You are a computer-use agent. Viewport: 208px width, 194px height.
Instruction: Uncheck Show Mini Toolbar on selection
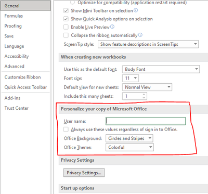66,10
